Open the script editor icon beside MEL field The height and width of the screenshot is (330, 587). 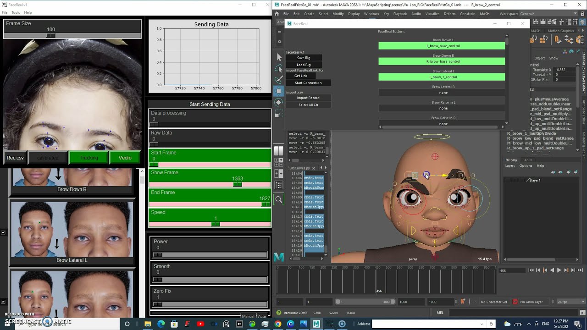(582, 313)
